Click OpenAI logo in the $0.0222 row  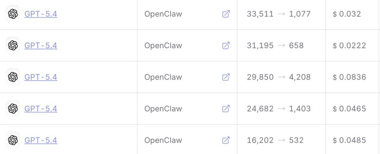pyautogui.click(x=13, y=45)
